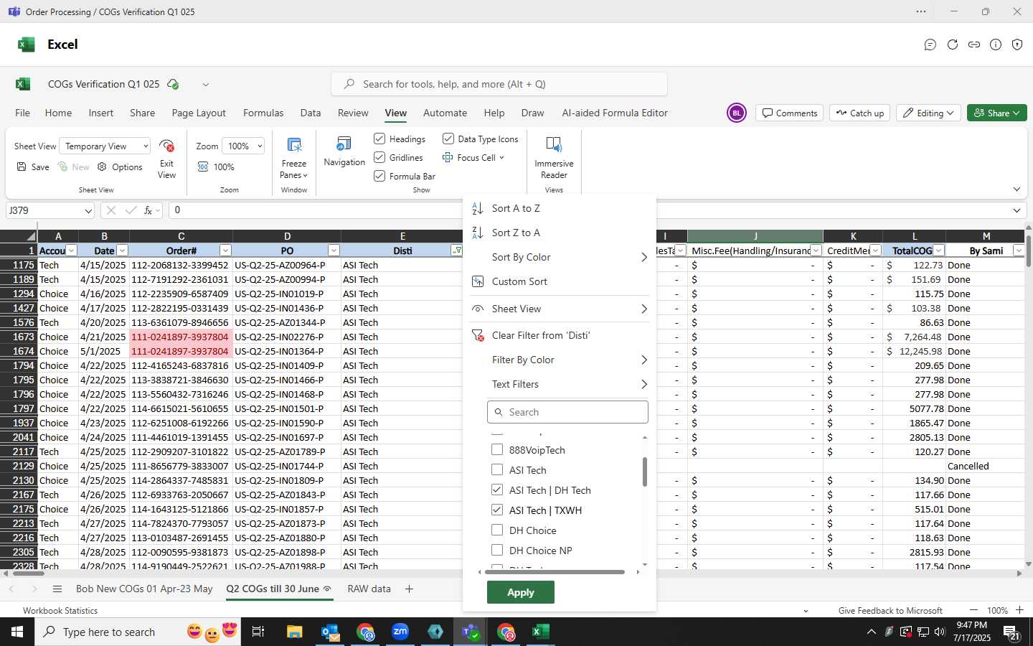Open the Focus Cell tool
Image resolution: width=1033 pixels, height=646 pixels.
click(473, 157)
